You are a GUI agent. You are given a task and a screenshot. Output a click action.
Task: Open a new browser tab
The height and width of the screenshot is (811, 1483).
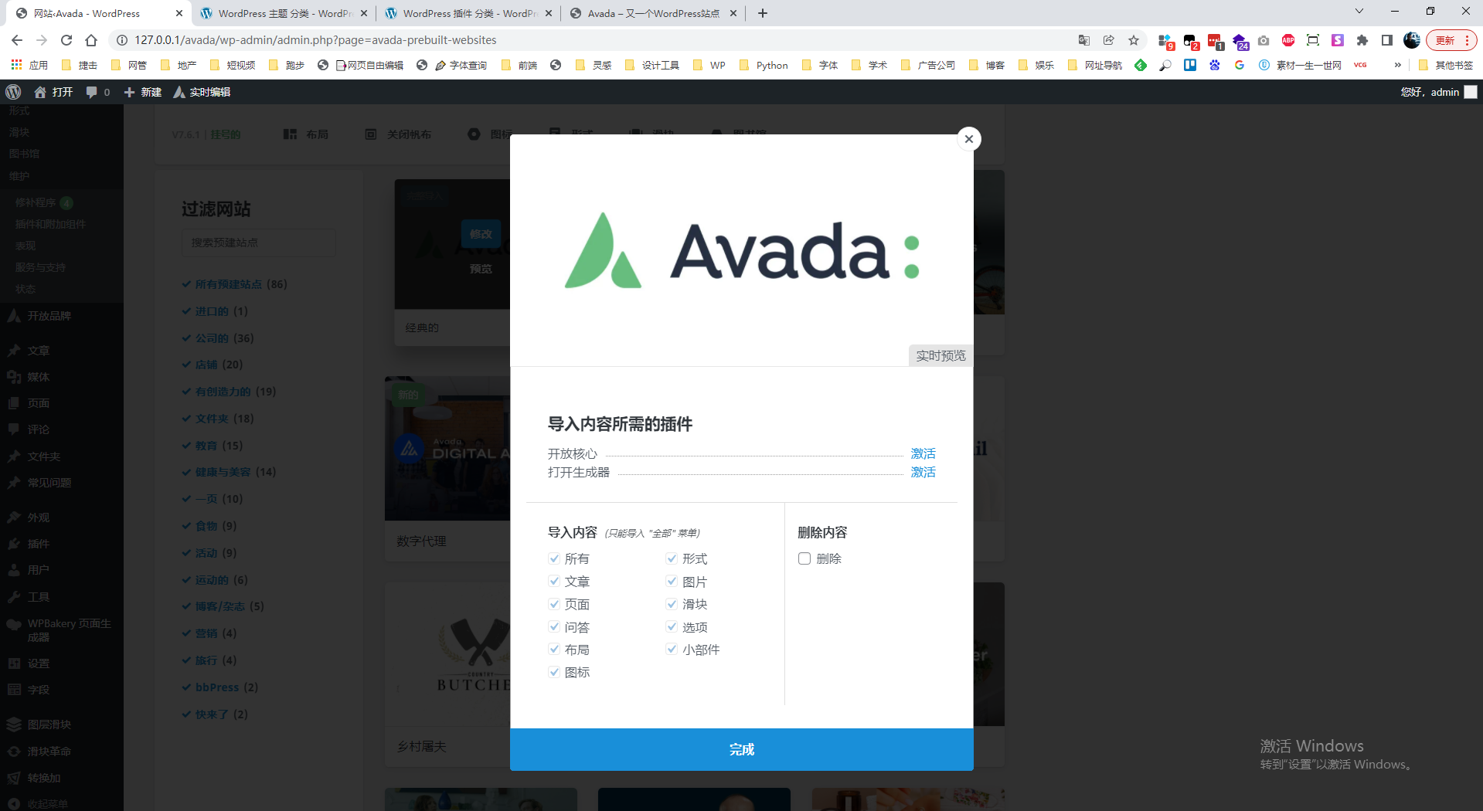(x=763, y=13)
